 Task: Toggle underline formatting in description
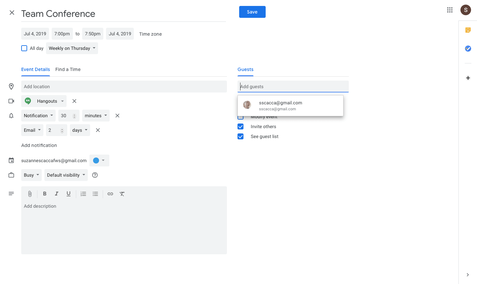[69, 194]
